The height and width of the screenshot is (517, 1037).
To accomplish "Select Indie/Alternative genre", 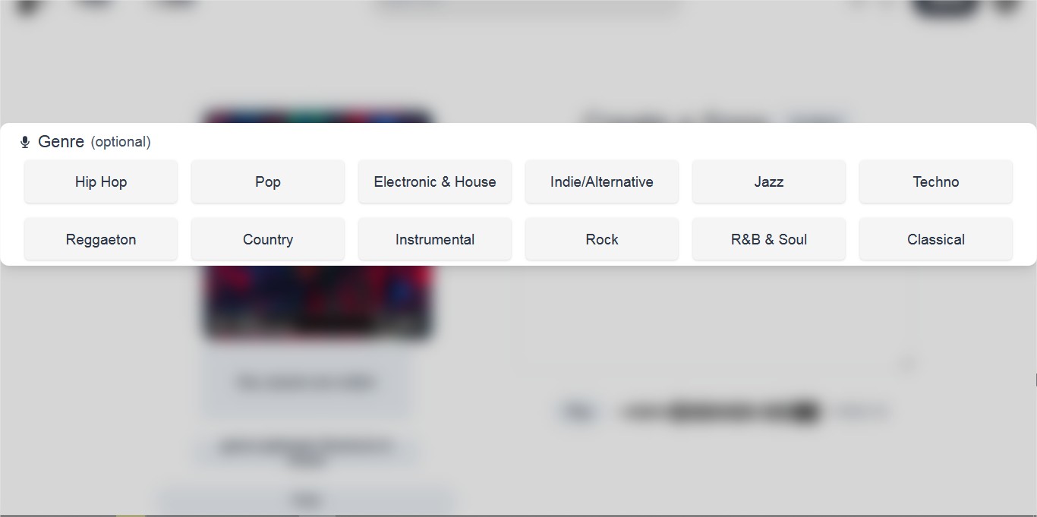I will point(602,181).
